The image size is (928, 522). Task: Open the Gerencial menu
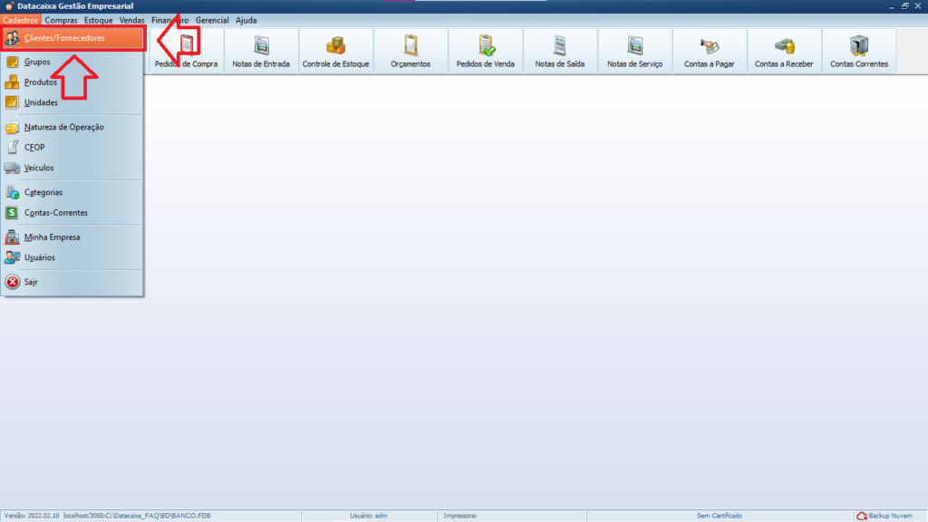[x=212, y=20]
